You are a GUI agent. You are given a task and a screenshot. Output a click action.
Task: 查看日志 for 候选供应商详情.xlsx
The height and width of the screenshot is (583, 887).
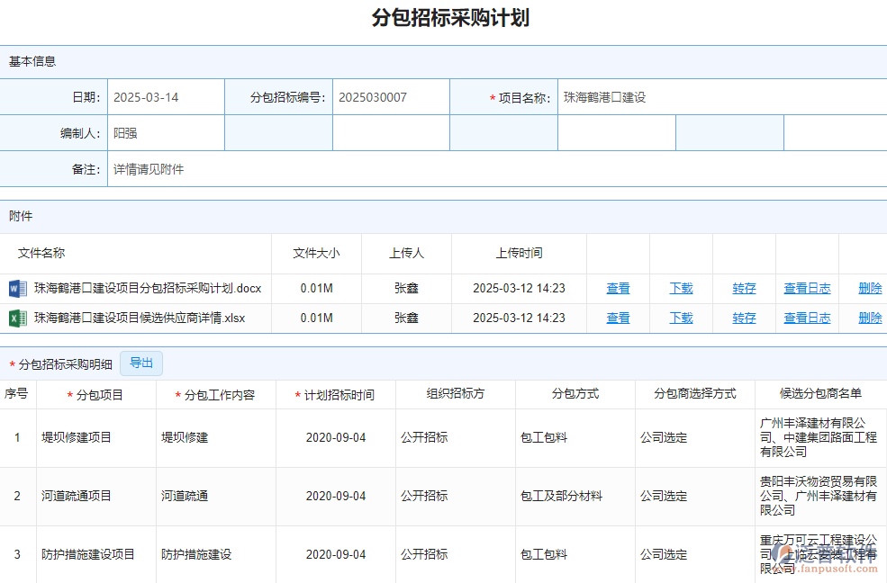[x=807, y=318]
